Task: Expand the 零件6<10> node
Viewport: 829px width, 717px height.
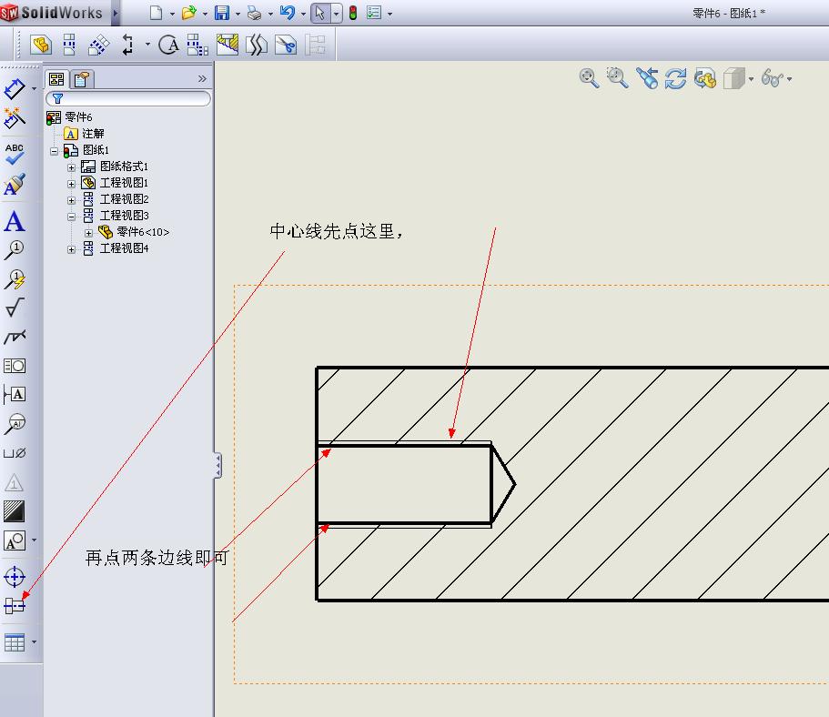Action: pyautogui.click(x=88, y=233)
